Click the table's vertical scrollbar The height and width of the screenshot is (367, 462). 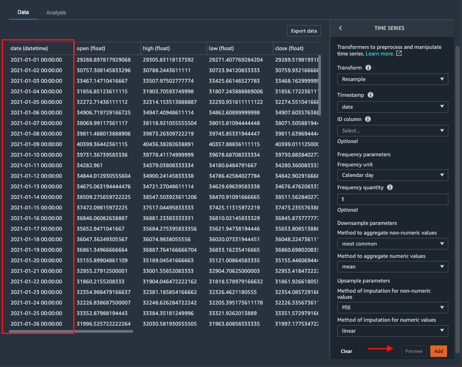320,85
